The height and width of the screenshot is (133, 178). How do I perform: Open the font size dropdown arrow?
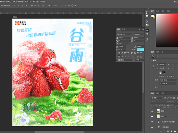pyautogui.click(x=129, y=38)
